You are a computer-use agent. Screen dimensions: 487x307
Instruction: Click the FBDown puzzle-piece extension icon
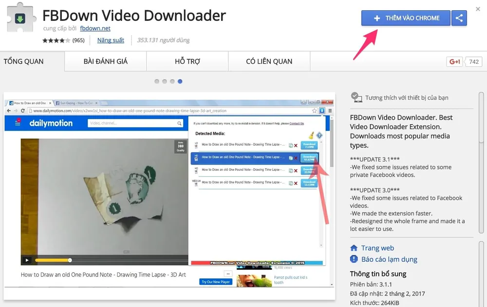(20, 18)
